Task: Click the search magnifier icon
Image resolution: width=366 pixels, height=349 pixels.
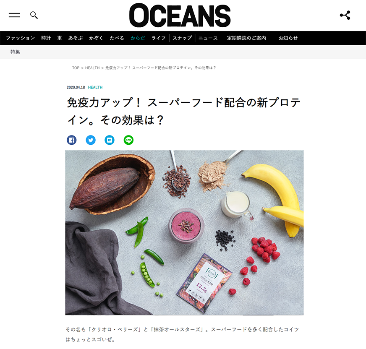Action: pos(34,15)
